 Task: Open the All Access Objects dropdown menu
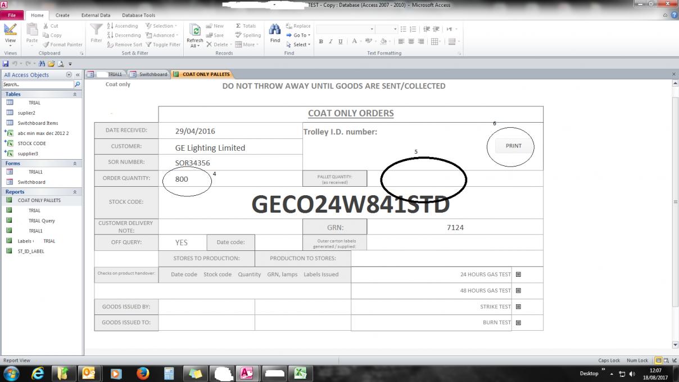point(69,75)
